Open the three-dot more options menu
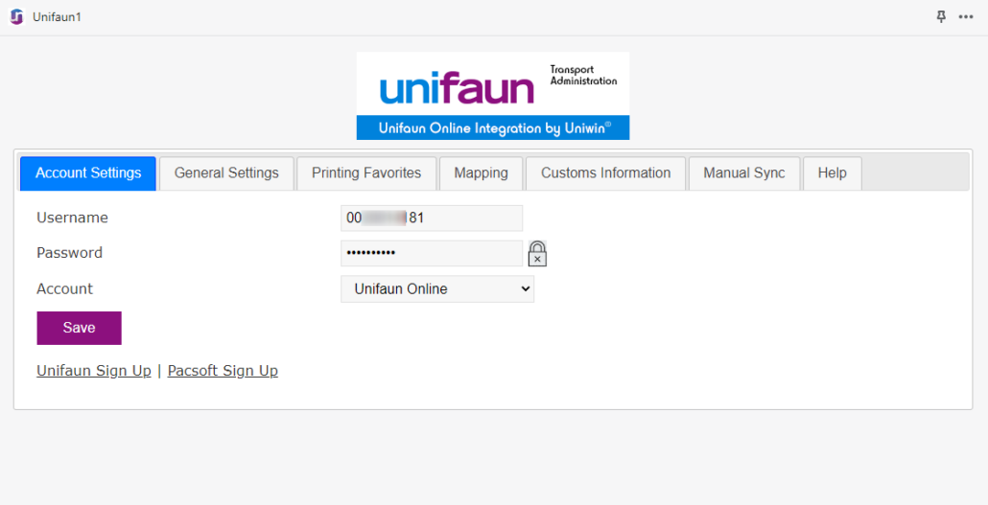This screenshot has height=505, width=988. 965,17
